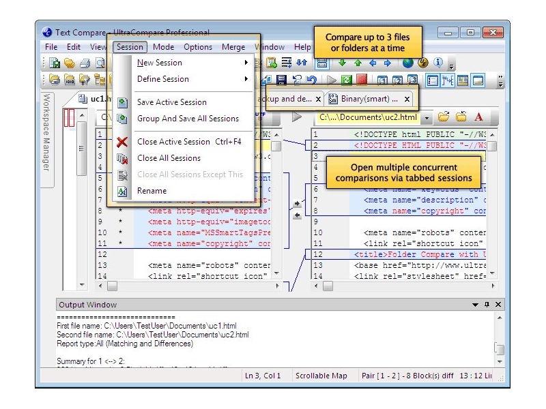Toggle the connecting lines view button

click(448, 80)
